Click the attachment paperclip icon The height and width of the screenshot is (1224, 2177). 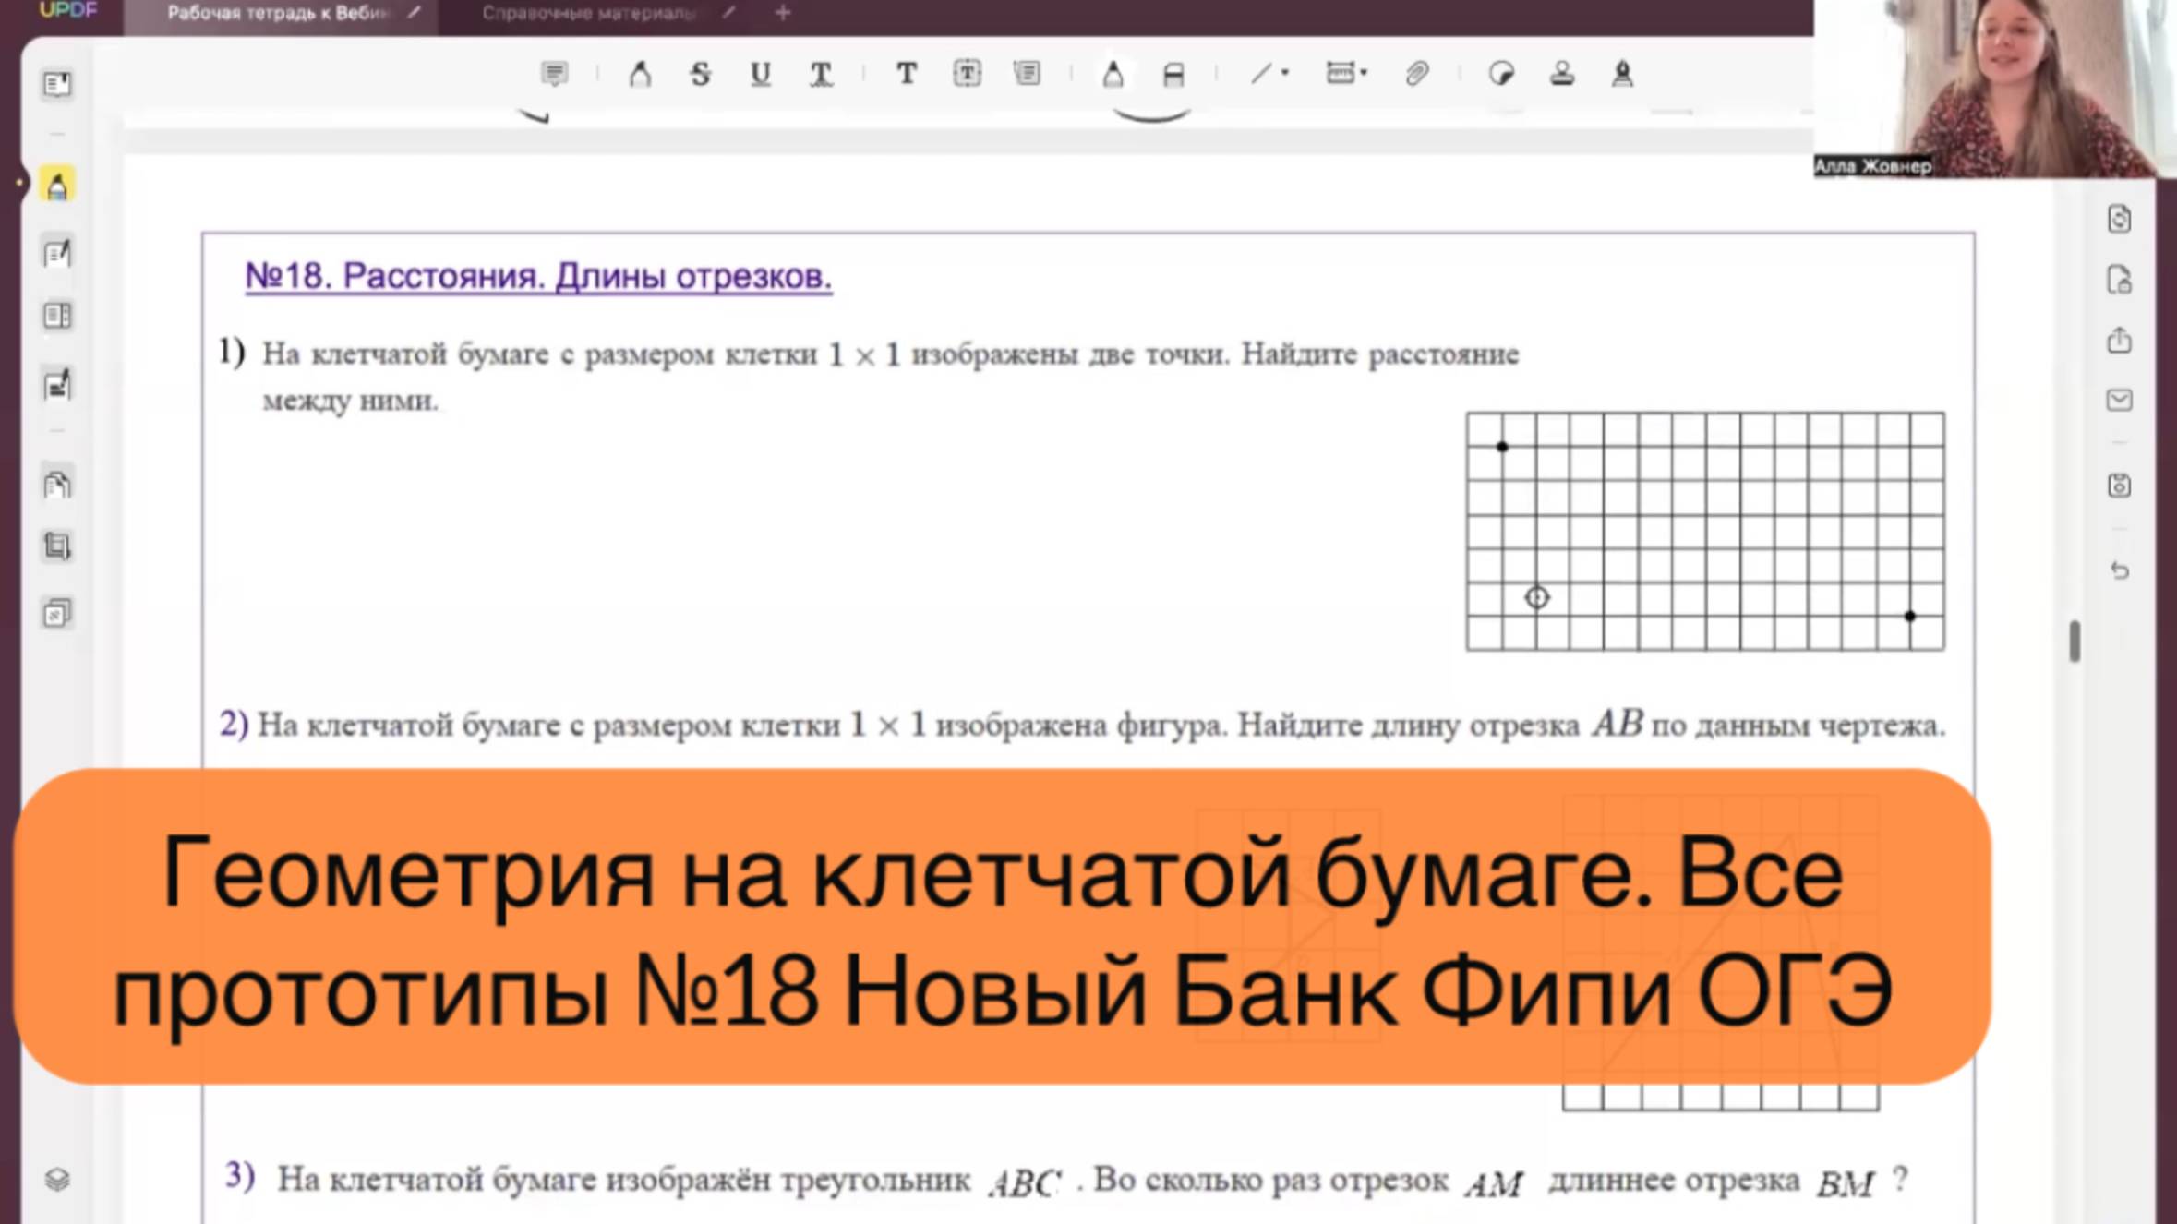click(1416, 74)
